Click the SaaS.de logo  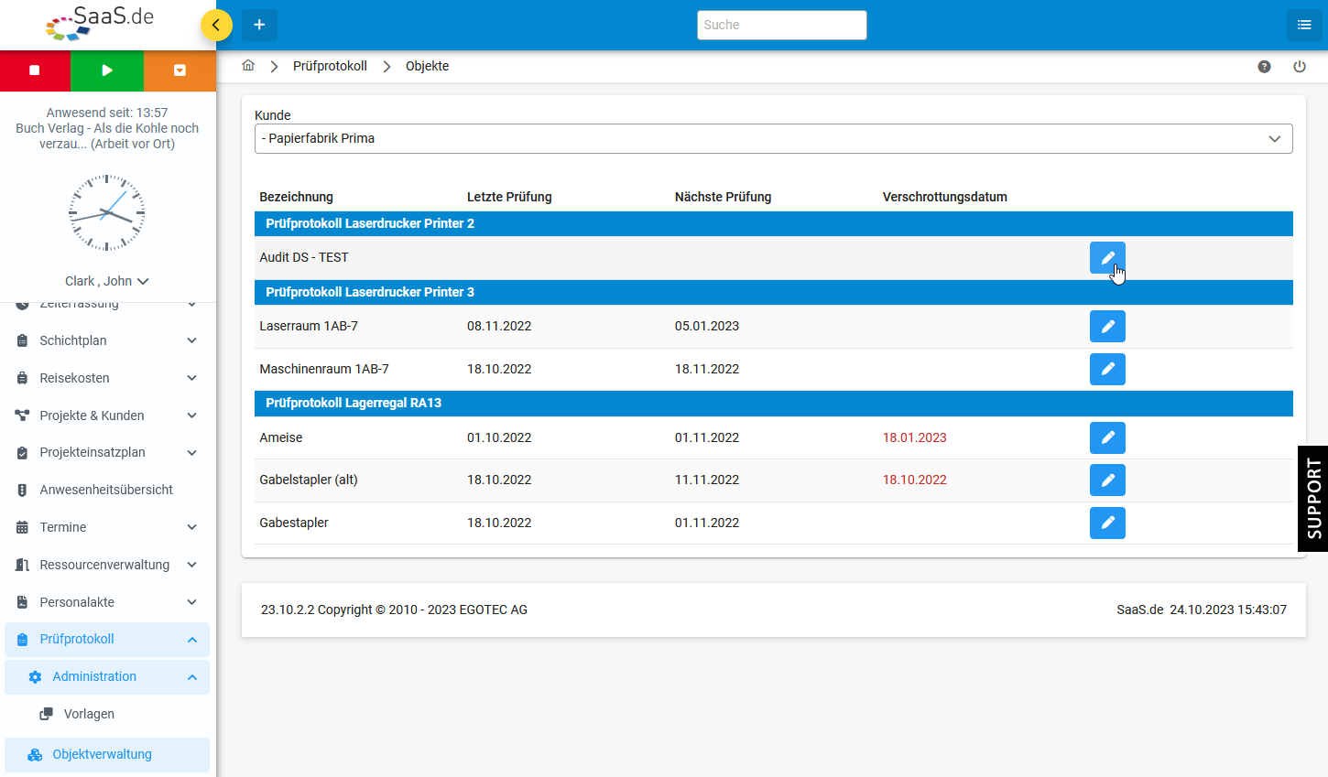[x=101, y=24]
